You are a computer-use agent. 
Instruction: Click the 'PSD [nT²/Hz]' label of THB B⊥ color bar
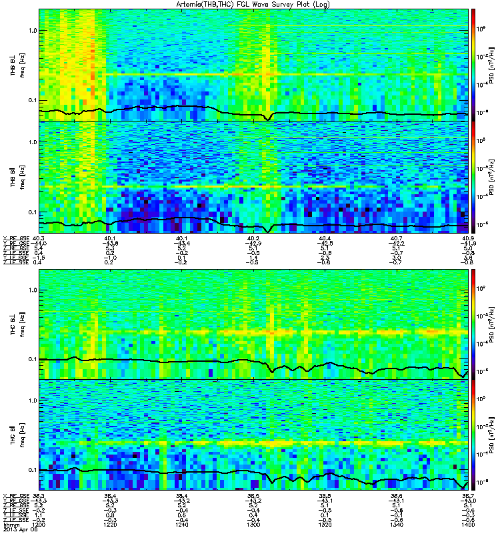click(x=492, y=65)
